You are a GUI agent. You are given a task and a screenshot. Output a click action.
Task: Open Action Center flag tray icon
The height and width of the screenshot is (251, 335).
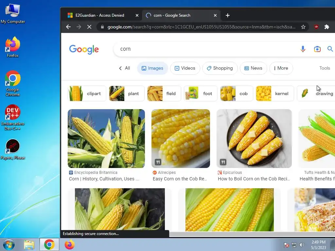(x=286, y=245)
